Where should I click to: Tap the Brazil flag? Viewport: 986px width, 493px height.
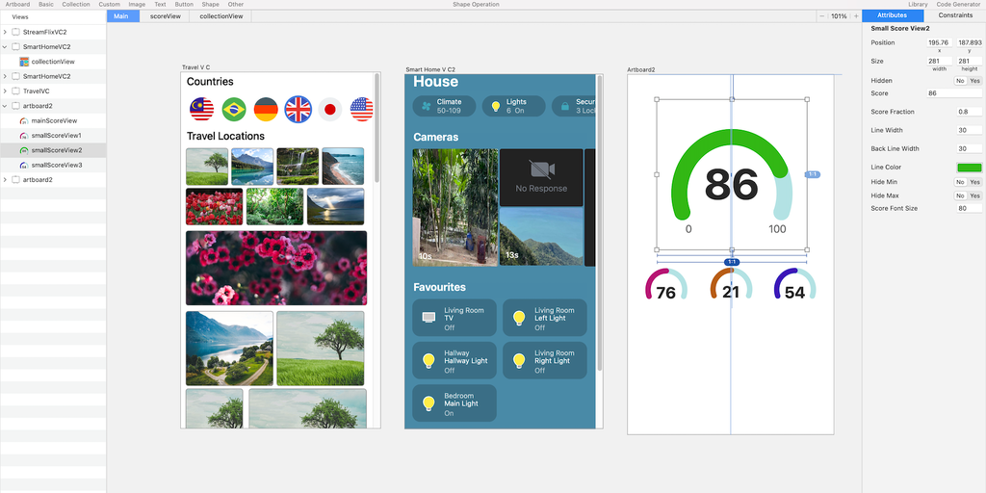click(x=234, y=110)
